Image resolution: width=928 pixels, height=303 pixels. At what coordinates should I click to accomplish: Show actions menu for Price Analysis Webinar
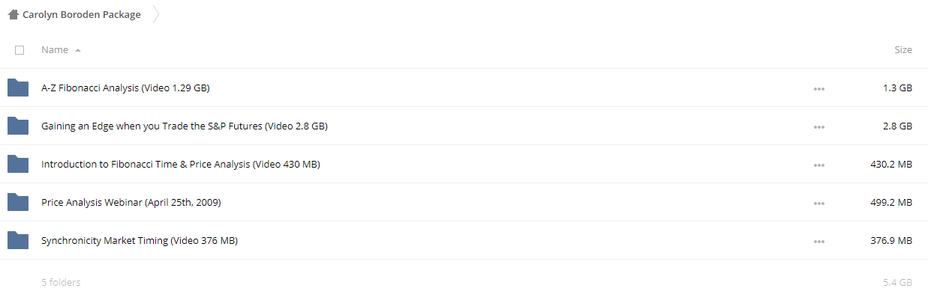[x=818, y=203]
